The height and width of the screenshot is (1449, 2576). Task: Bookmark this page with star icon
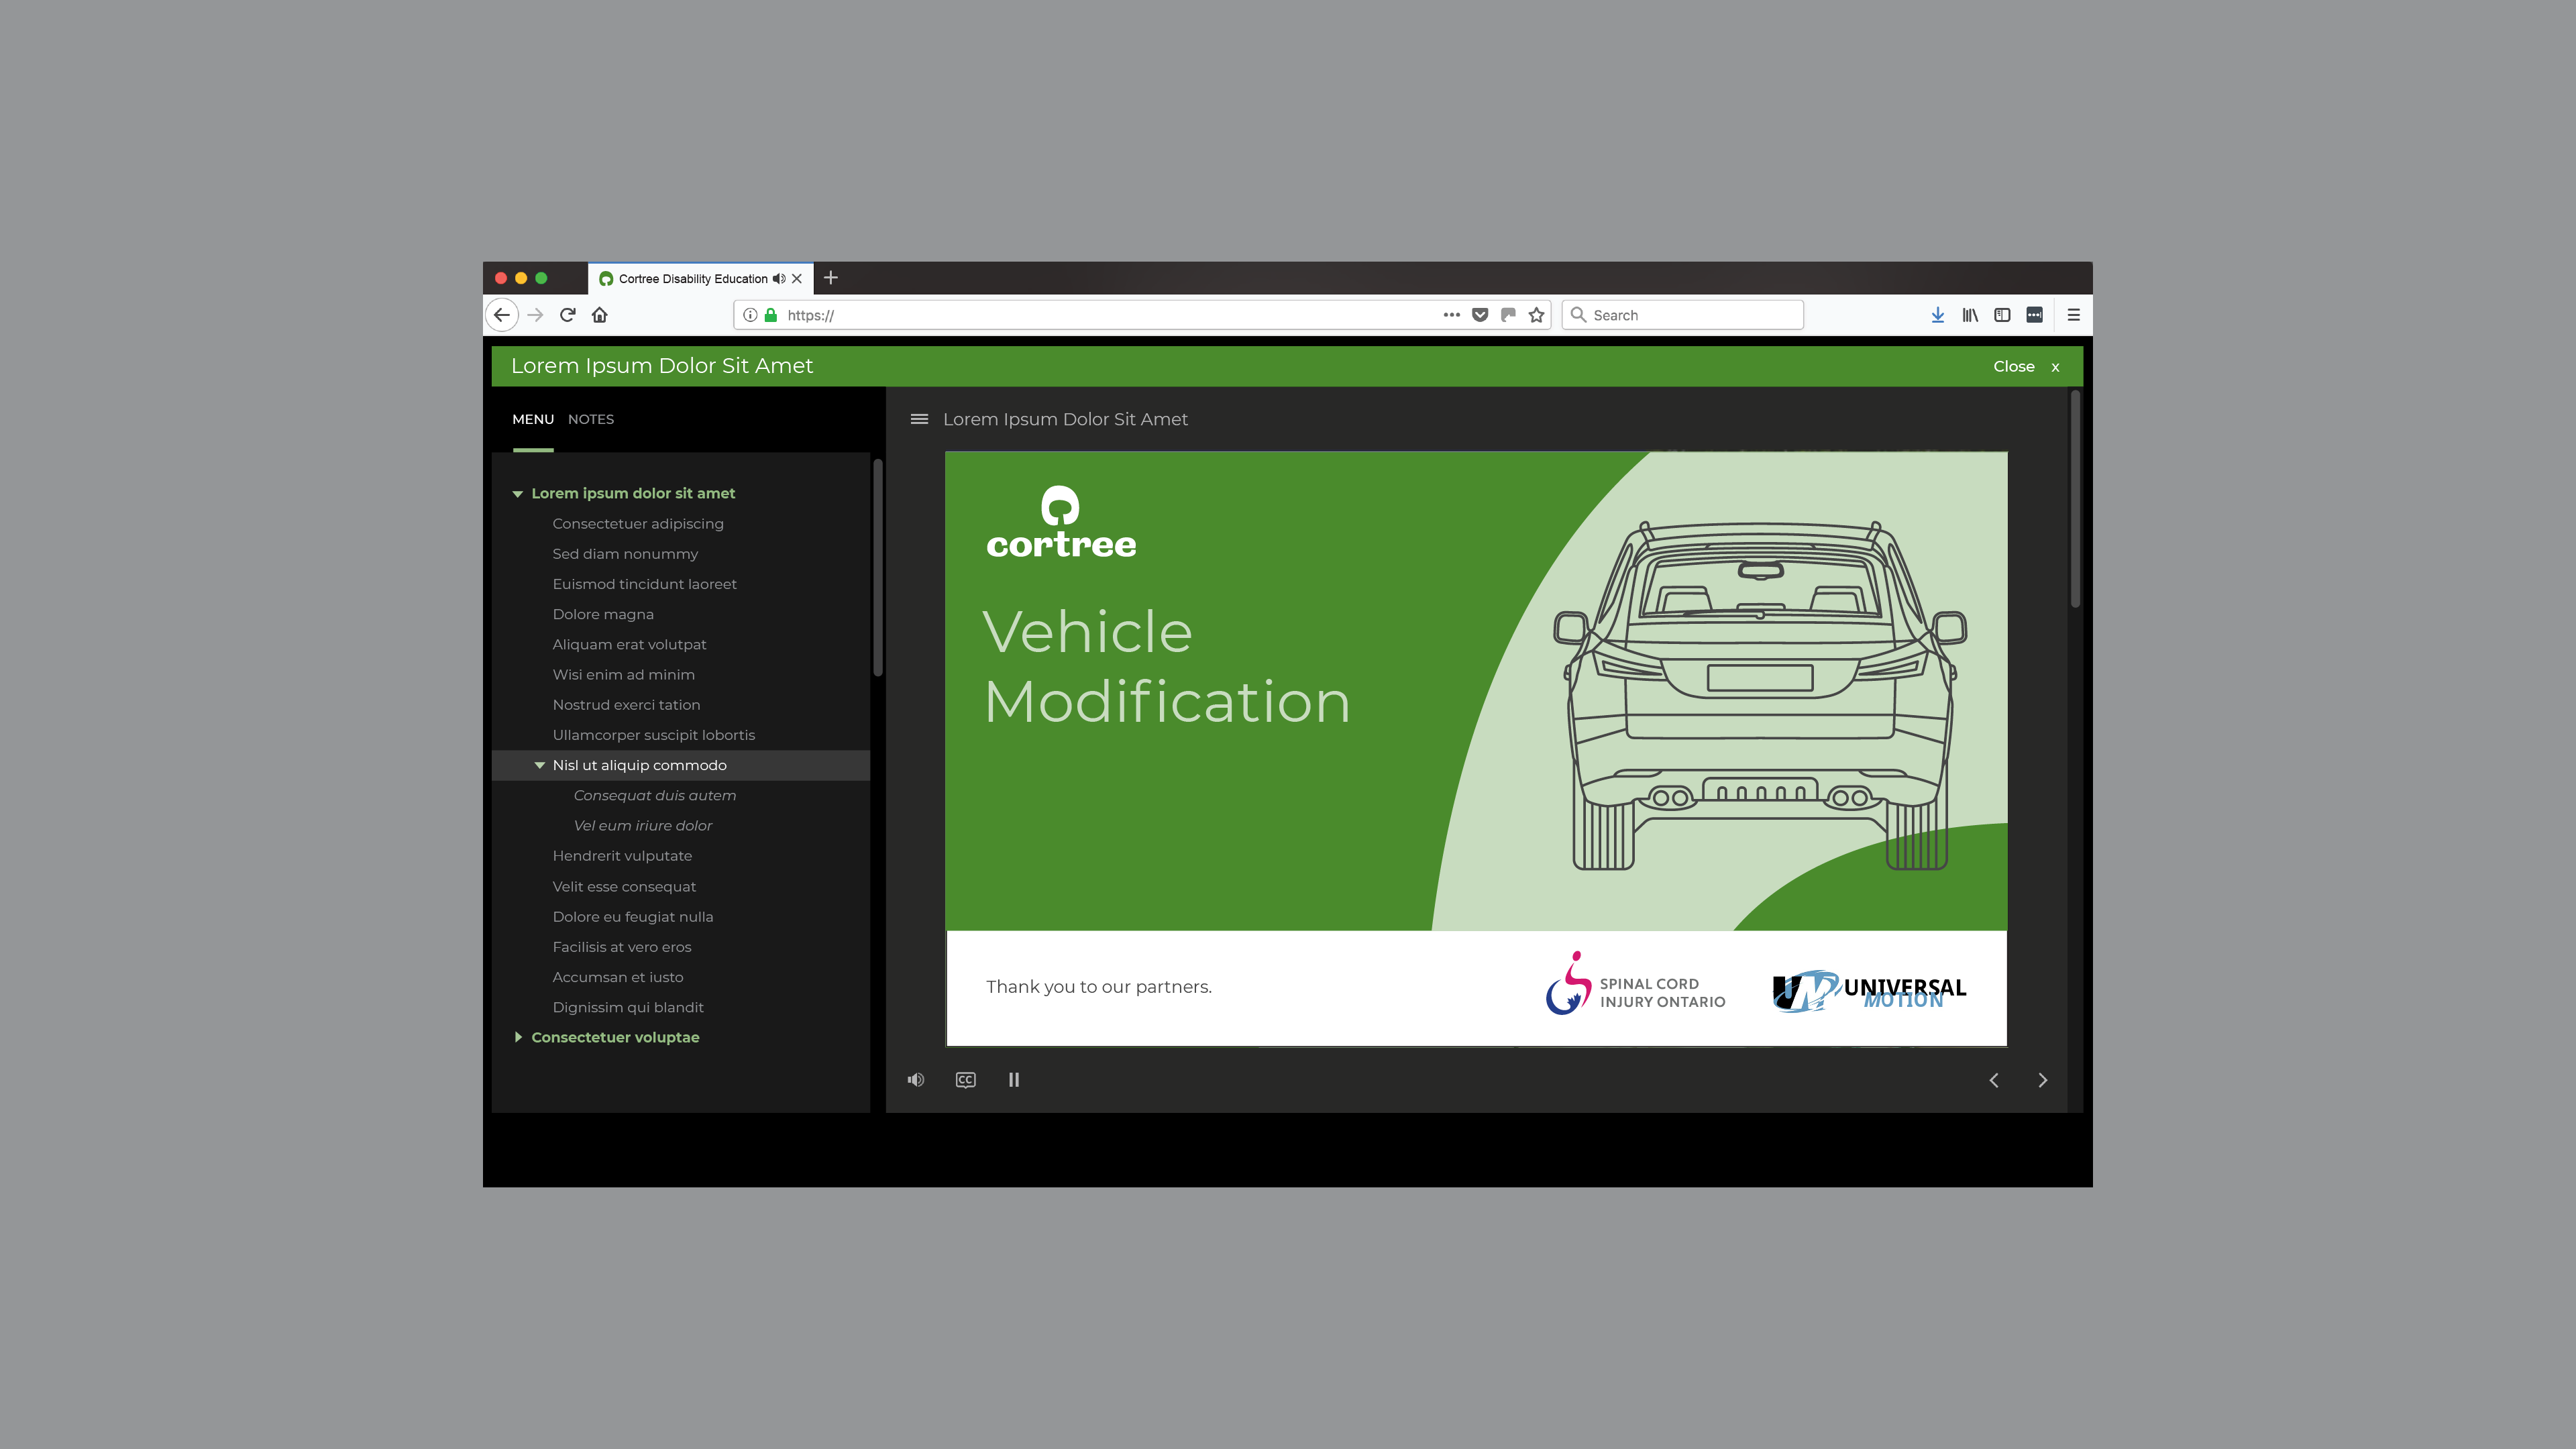click(1536, 315)
